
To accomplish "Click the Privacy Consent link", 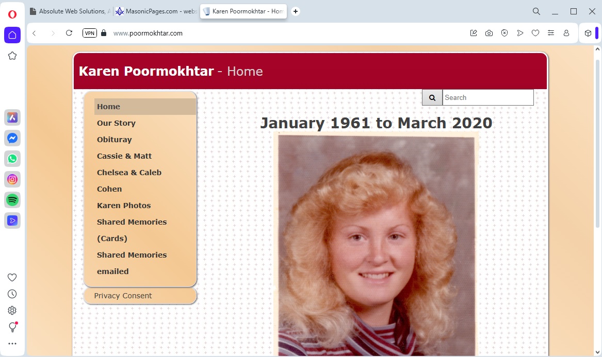I will [x=123, y=296].
